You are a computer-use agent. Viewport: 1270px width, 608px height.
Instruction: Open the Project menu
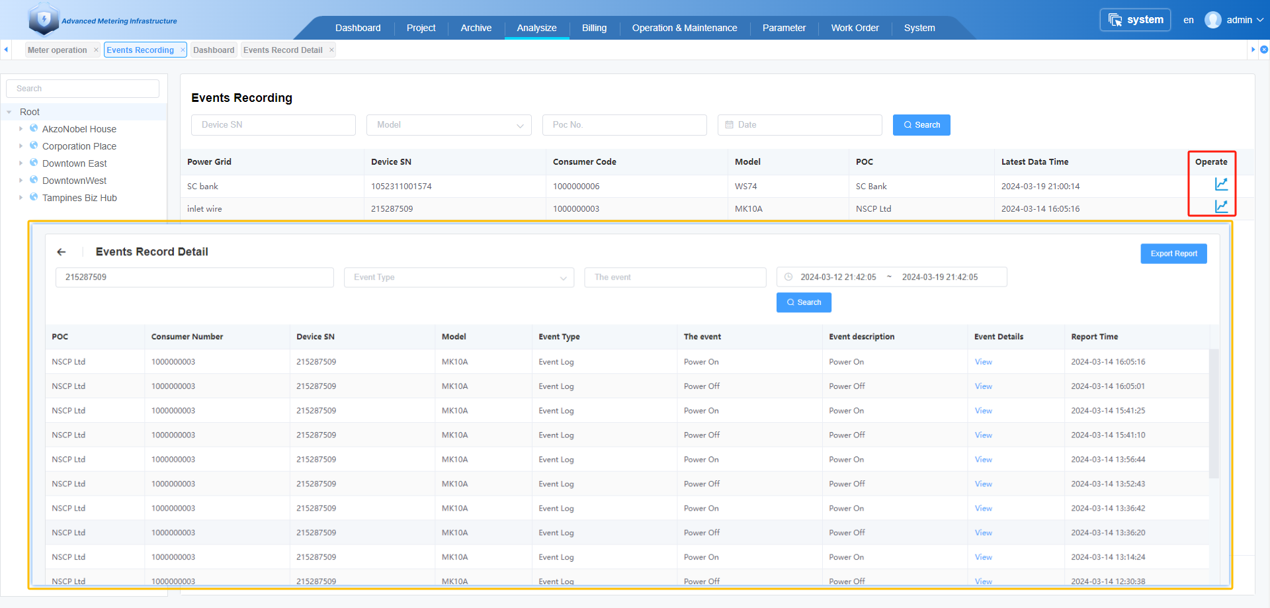(x=421, y=28)
